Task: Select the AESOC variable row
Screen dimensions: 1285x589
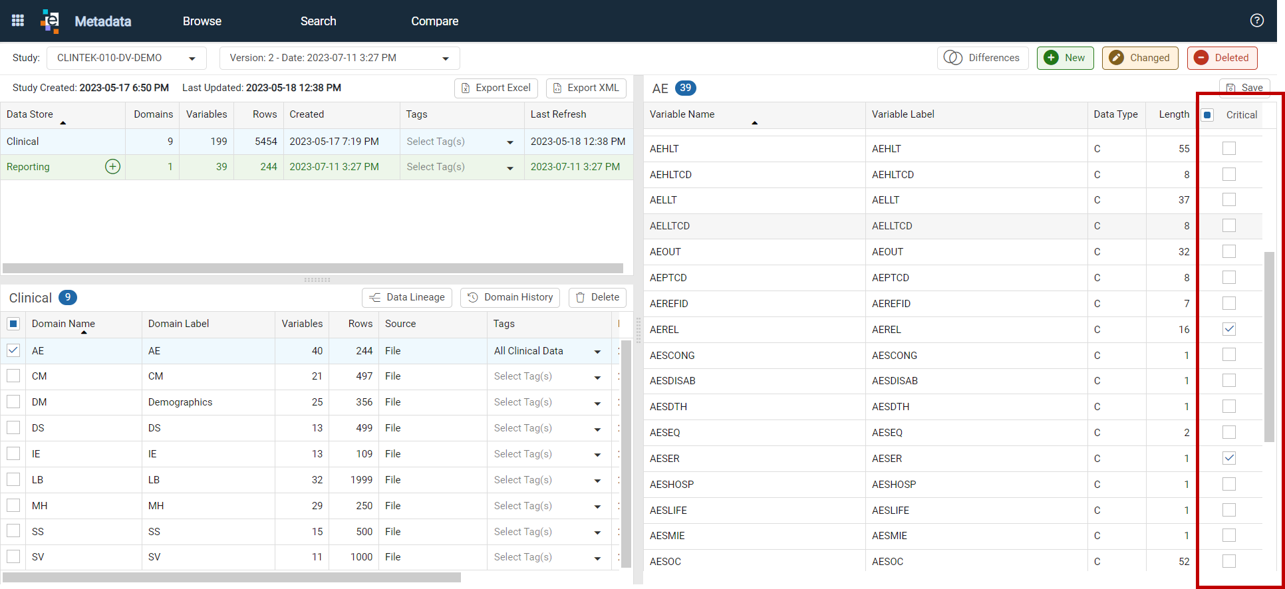Action: pyautogui.click(x=952, y=562)
